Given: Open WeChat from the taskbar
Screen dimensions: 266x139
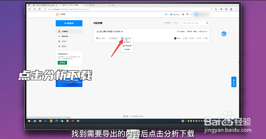Looking at the screenshot, I should coord(62,121).
